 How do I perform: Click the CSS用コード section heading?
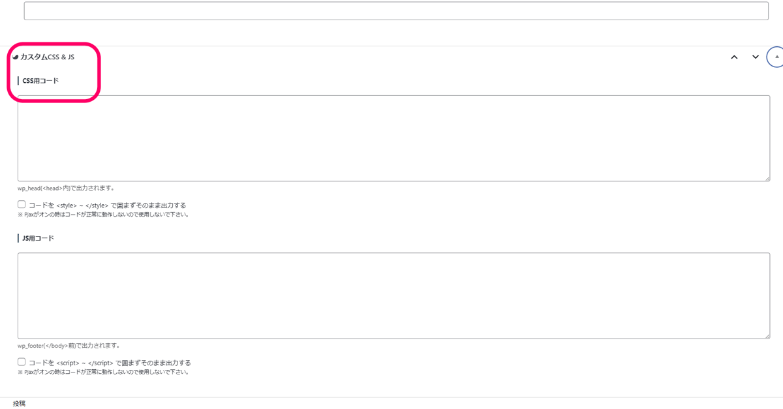pyautogui.click(x=40, y=81)
